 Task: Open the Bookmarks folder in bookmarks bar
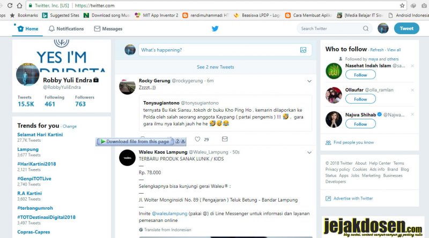[x=24, y=16]
